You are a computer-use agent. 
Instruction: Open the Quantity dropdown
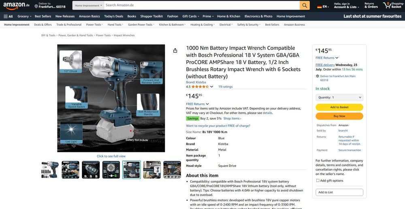click(339, 97)
